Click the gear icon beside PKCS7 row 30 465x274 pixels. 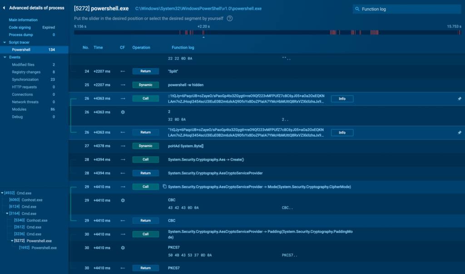[123, 248]
